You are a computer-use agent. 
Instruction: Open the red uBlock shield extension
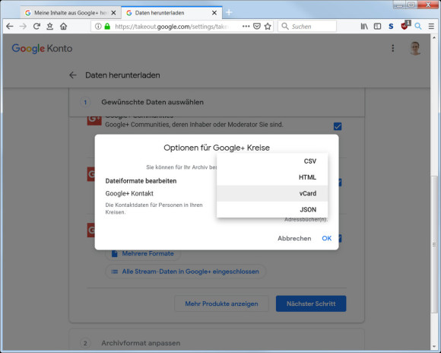click(405, 26)
